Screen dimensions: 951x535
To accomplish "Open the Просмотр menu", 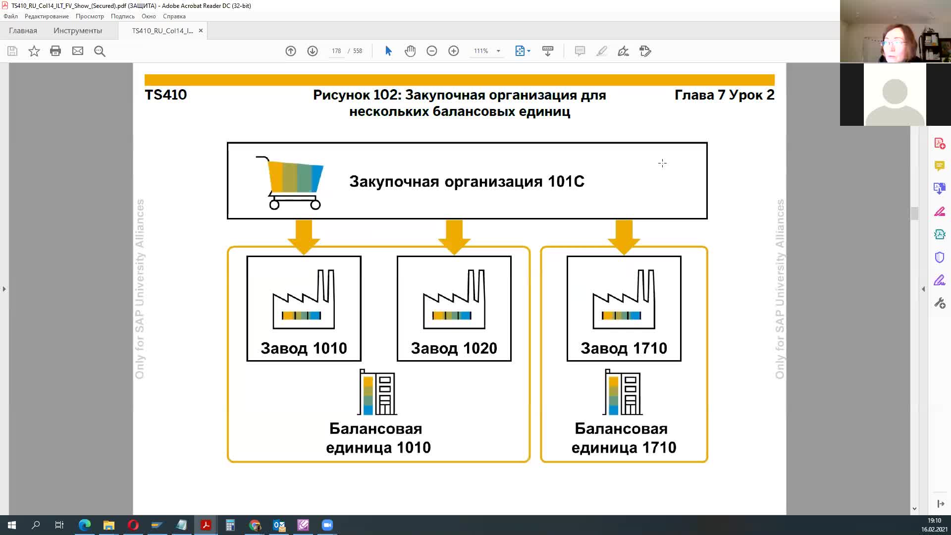I will [x=90, y=16].
